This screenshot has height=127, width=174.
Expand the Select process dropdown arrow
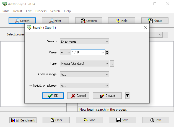[160, 35]
